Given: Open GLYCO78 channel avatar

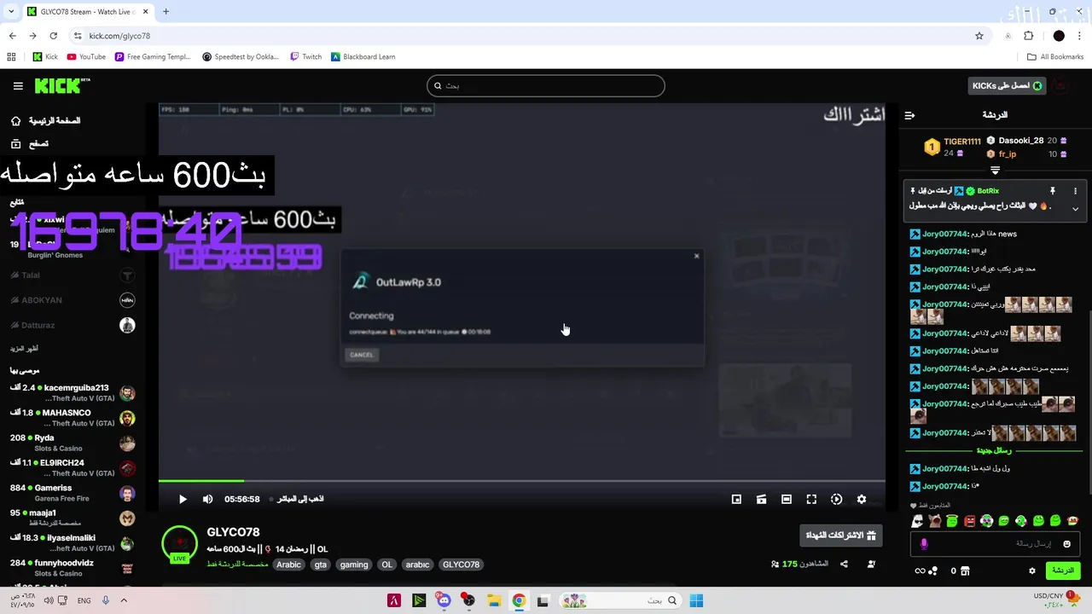Looking at the screenshot, I should pyautogui.click(x=179, y=543).
